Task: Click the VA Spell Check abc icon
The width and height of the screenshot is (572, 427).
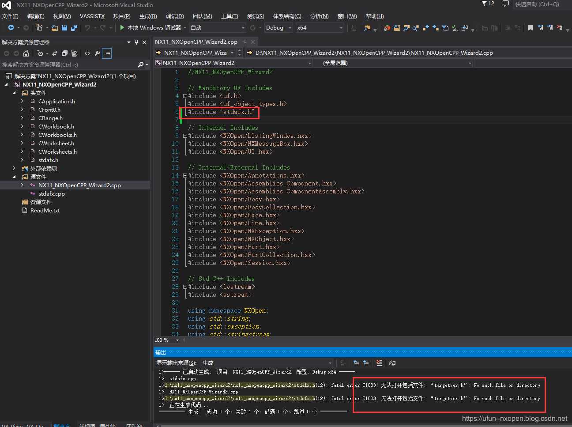Action: pyautogui.click(x=455, y=28)
